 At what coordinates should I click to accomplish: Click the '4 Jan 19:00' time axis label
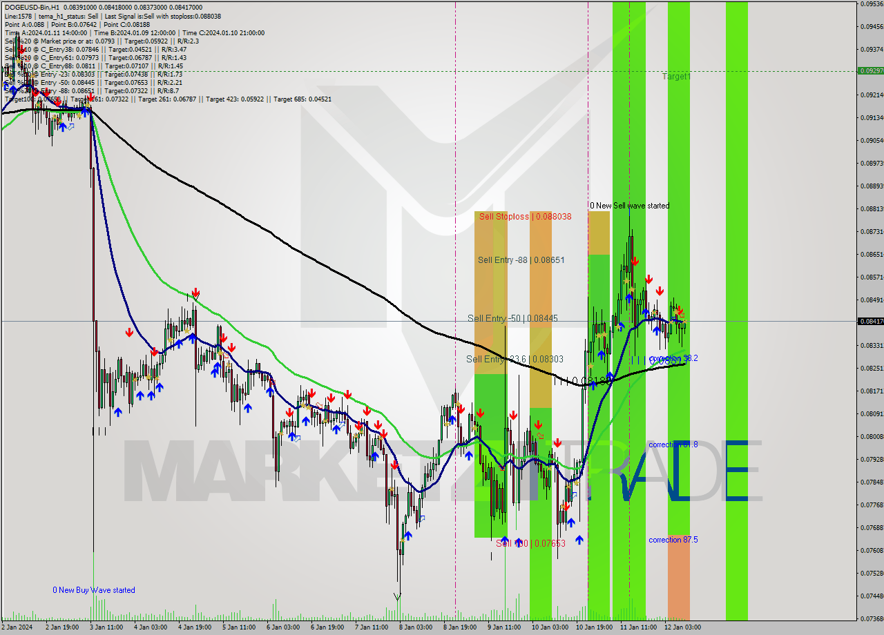point(194,627)
